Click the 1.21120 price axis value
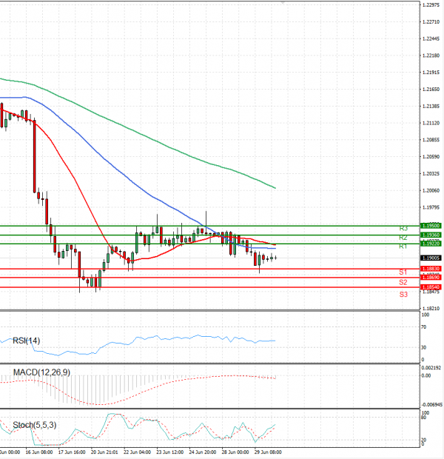 coord(431,123)
